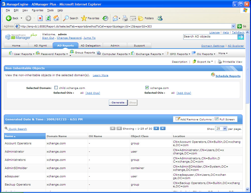The width and height of the screenshot is (251, 193).
Task: Print the page via printer icon
Action: (x=125, y=18)
